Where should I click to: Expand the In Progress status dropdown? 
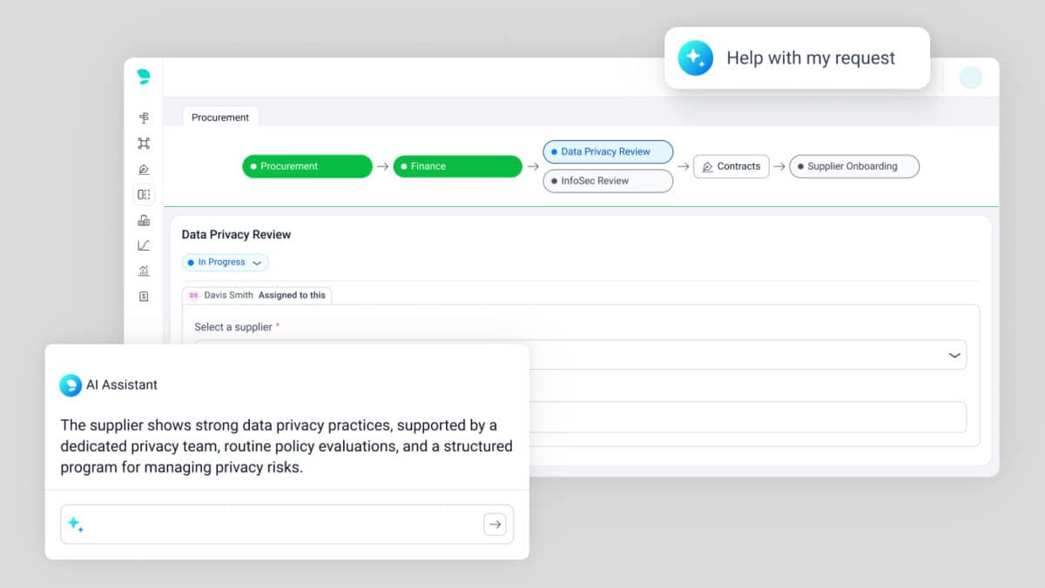pyautogui.click(x=226, y=263)
